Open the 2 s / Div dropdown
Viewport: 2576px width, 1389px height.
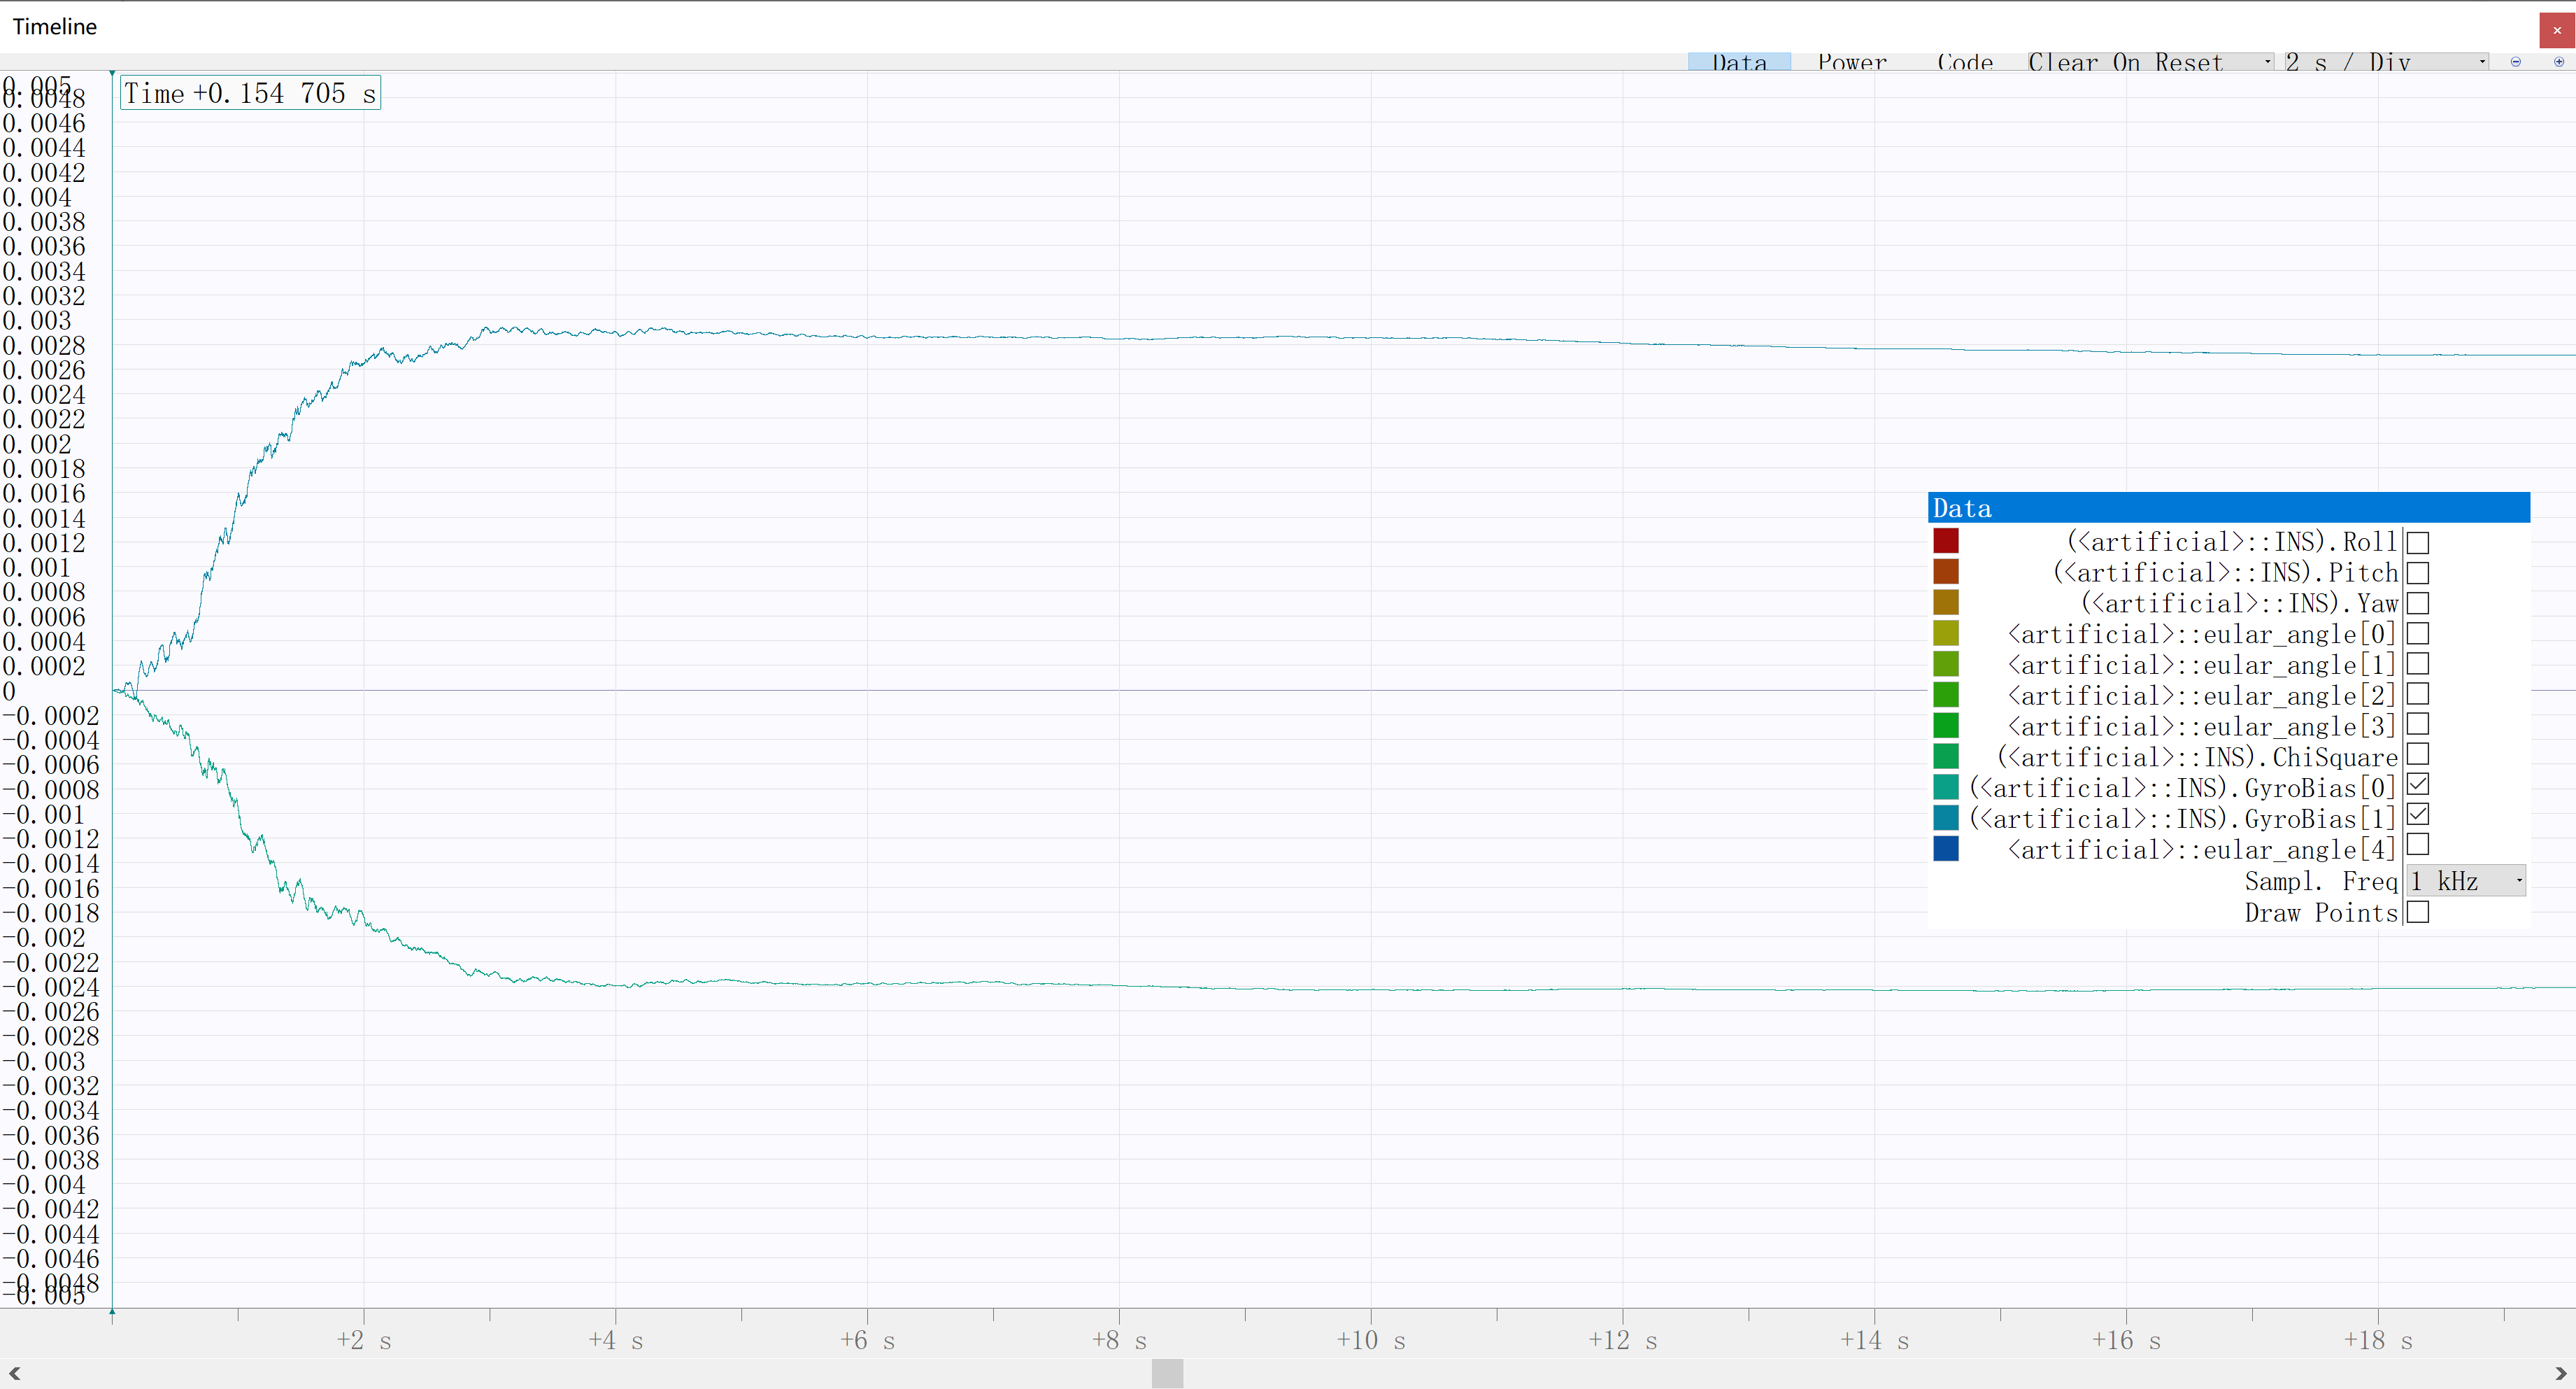tap(2386, 62)
